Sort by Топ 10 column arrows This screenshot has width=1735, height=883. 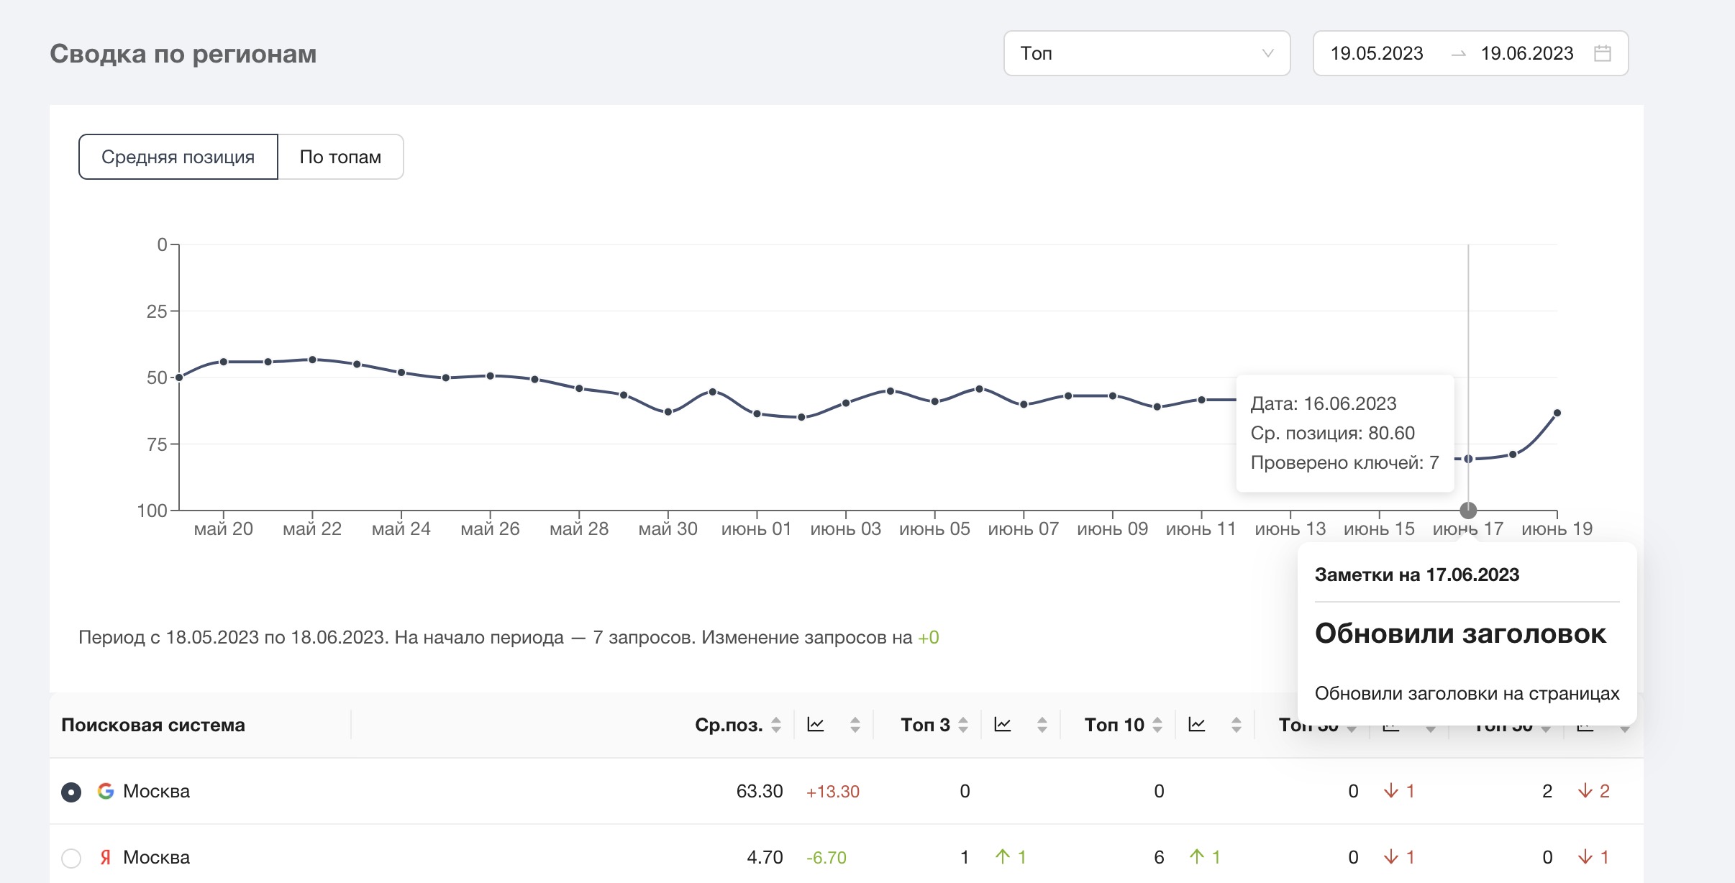(x=1157, y=725)
